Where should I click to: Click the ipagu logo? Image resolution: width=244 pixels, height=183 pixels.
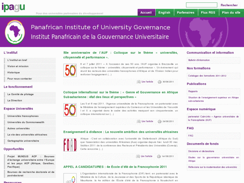[13, 7]
